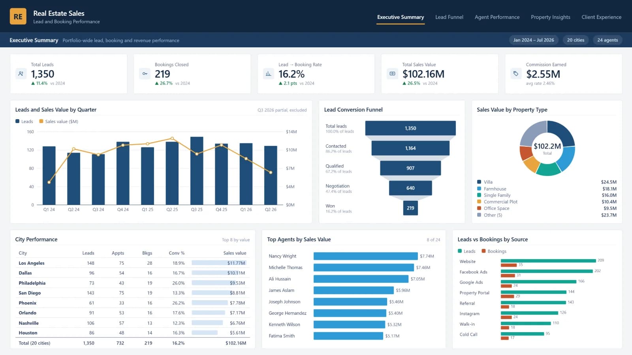Click the Total Leads people icon
The height and width of the screenshot is (355, 632).
pos(21,74)
